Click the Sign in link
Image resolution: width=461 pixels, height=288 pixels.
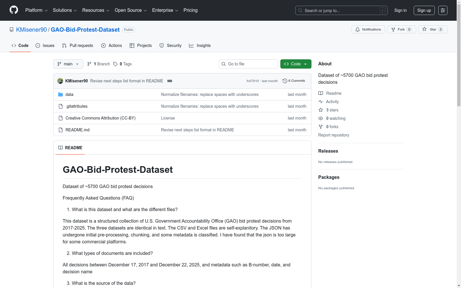pos(400,10)
